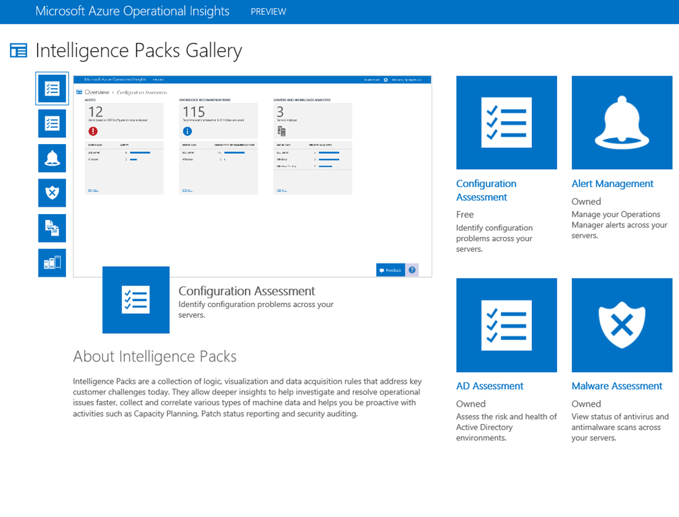
Task: Follow the Malware Assessment text link
Action: tap(617, 386)
